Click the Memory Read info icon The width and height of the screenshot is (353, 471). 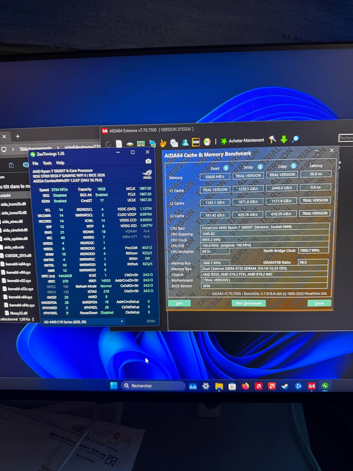point(226,168)
